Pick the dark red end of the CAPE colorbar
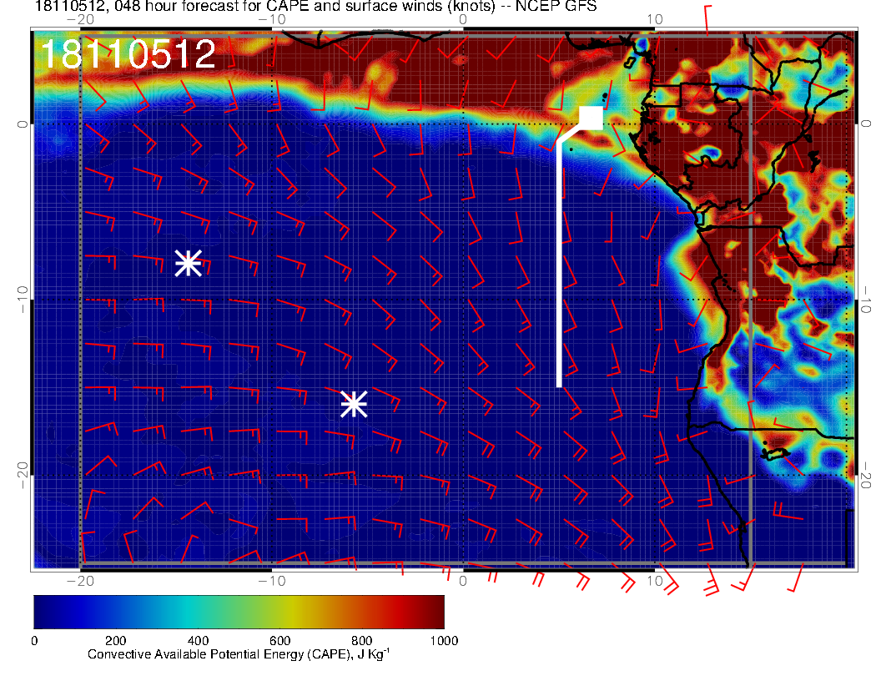Viewport: 881px width, 681px height. 434,611
